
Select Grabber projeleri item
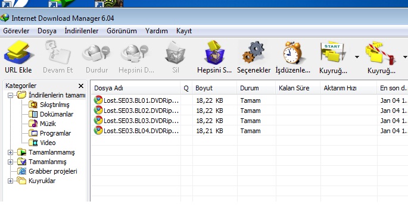pos(53,171)
